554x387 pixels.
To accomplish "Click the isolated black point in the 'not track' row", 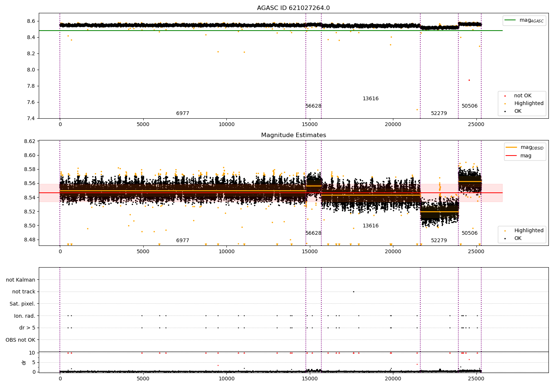I will [x=353, y=292].
